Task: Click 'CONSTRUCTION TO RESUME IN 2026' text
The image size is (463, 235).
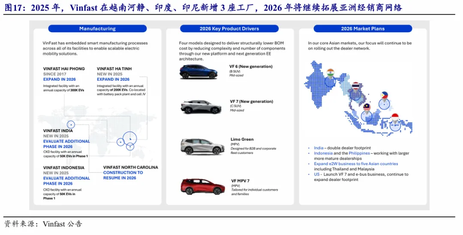Action: pyautogui.click(x=123, y=175)
